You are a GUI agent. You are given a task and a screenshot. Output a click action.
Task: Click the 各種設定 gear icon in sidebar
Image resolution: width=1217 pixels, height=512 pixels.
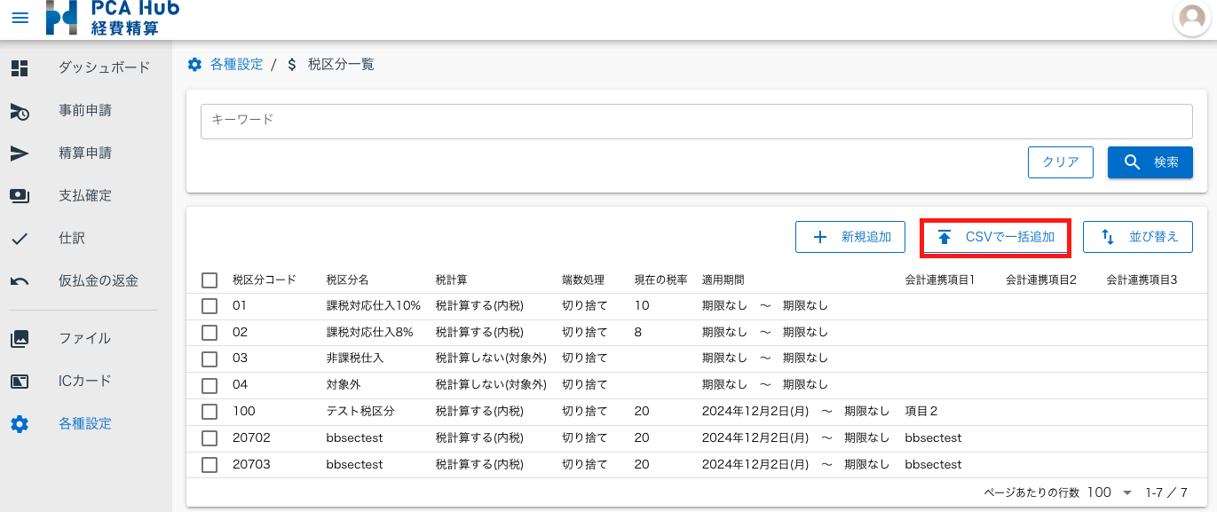pos(20,423)
